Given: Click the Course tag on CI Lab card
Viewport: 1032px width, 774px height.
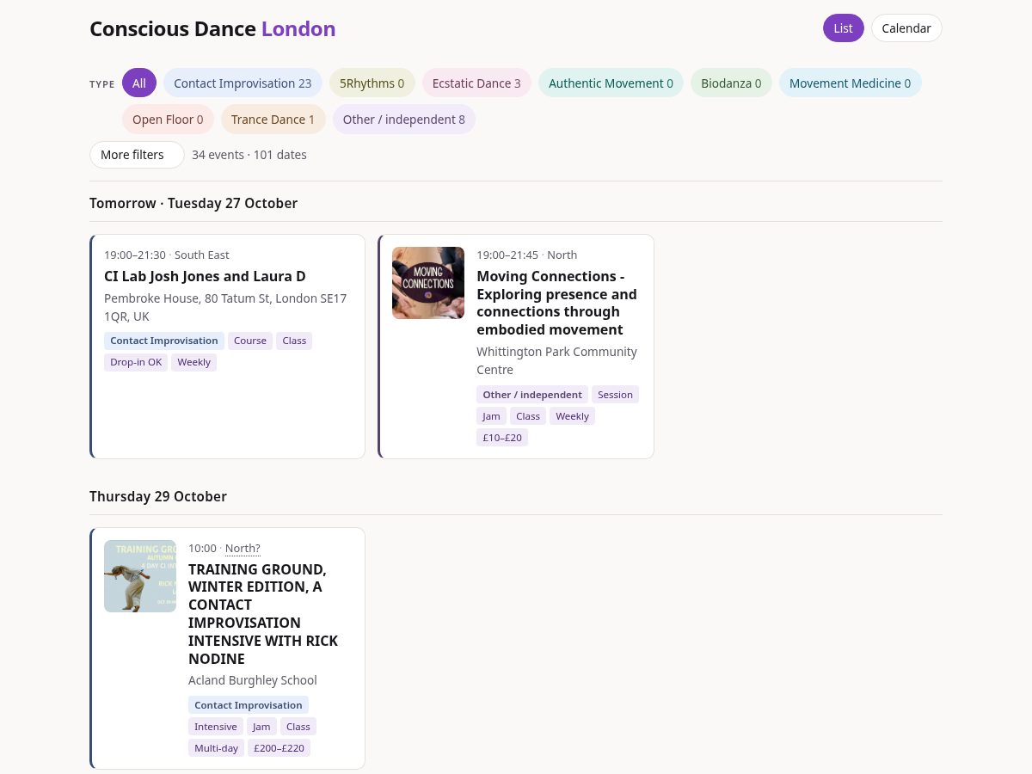Looking at the screenshot, I should pyautogui.click(x=250, y=341).
